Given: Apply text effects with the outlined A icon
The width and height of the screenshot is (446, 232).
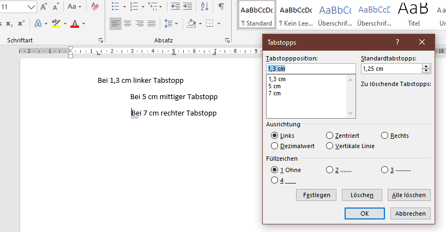Looking at the screenshot, I should click(x=38, y=23).
